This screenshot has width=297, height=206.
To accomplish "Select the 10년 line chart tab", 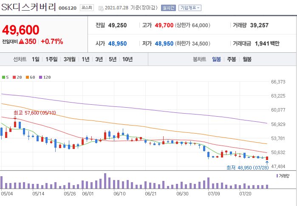I will click(x=127, y=59).
